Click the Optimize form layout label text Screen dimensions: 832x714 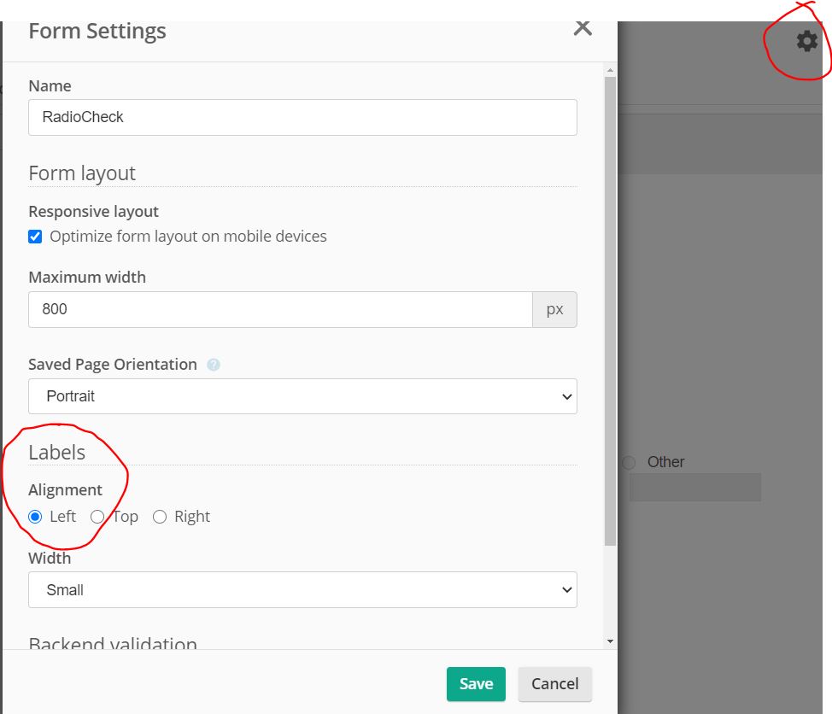coord(188,237)
